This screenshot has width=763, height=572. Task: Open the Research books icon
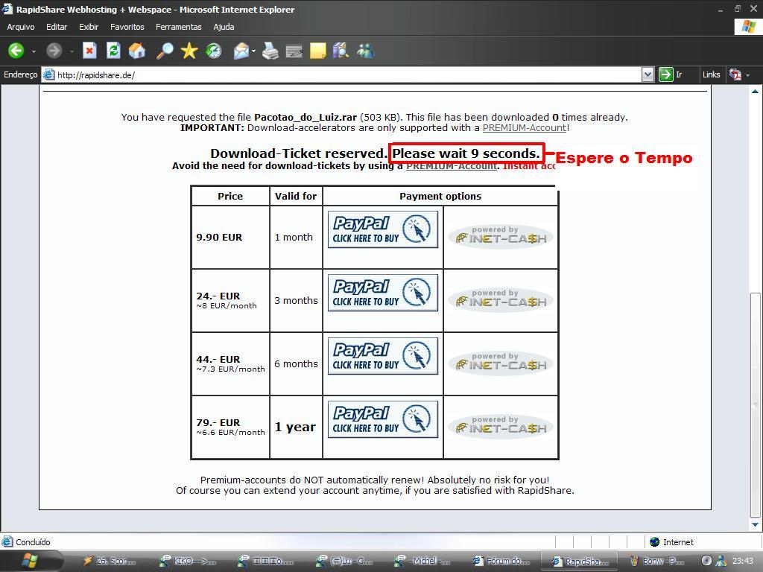click(341, 51)
